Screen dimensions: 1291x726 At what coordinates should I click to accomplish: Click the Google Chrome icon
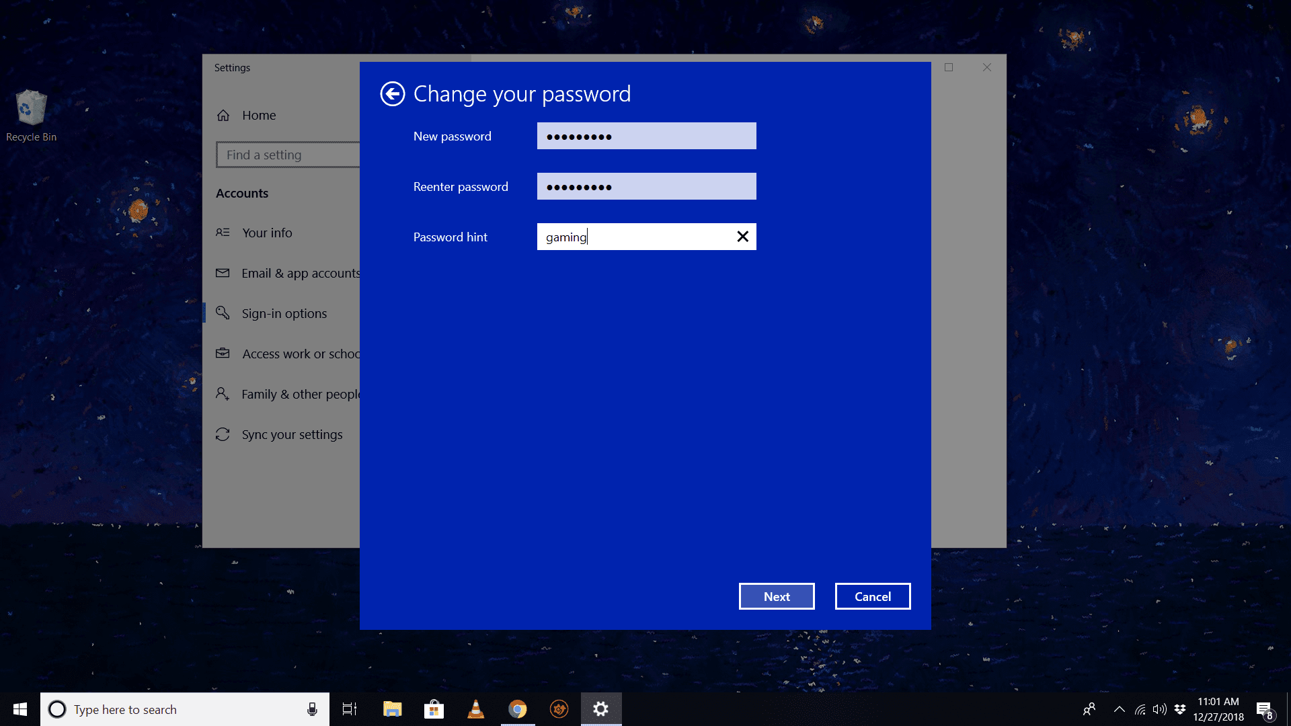[x=516, y=709]
